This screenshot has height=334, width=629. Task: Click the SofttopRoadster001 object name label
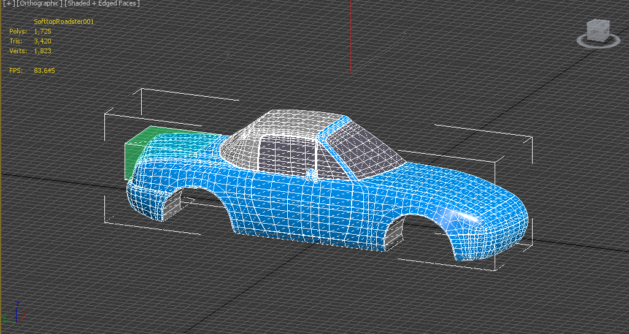tap(64, 21)
